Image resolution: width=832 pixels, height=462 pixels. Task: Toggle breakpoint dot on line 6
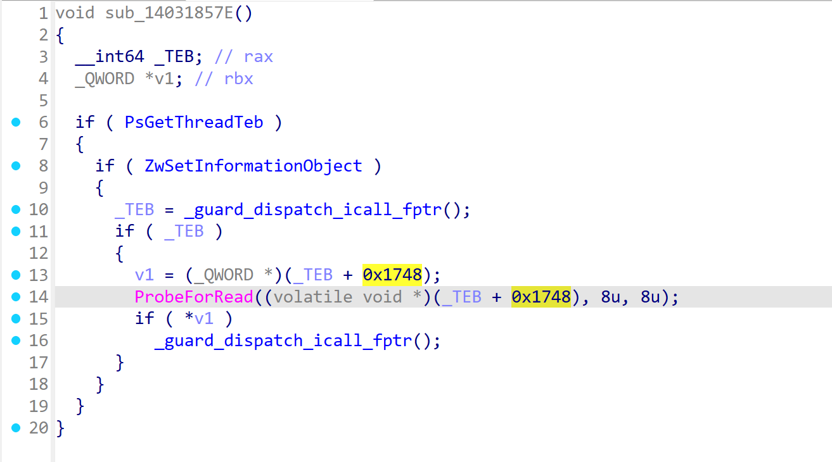pos(16,122)
